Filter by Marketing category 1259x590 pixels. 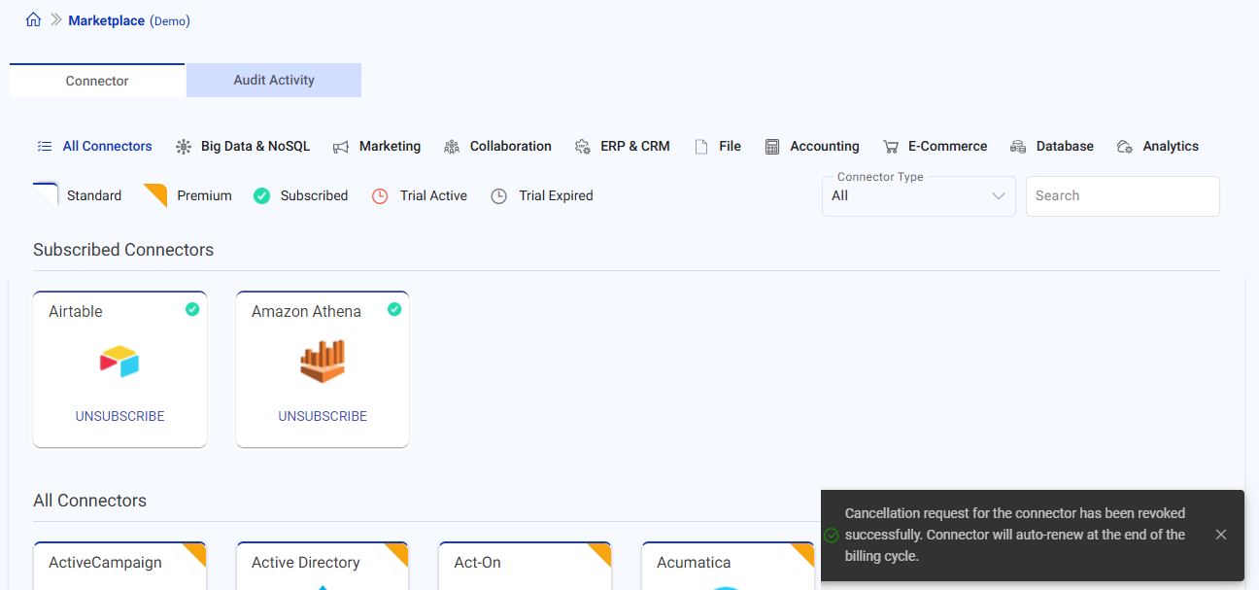377,147
